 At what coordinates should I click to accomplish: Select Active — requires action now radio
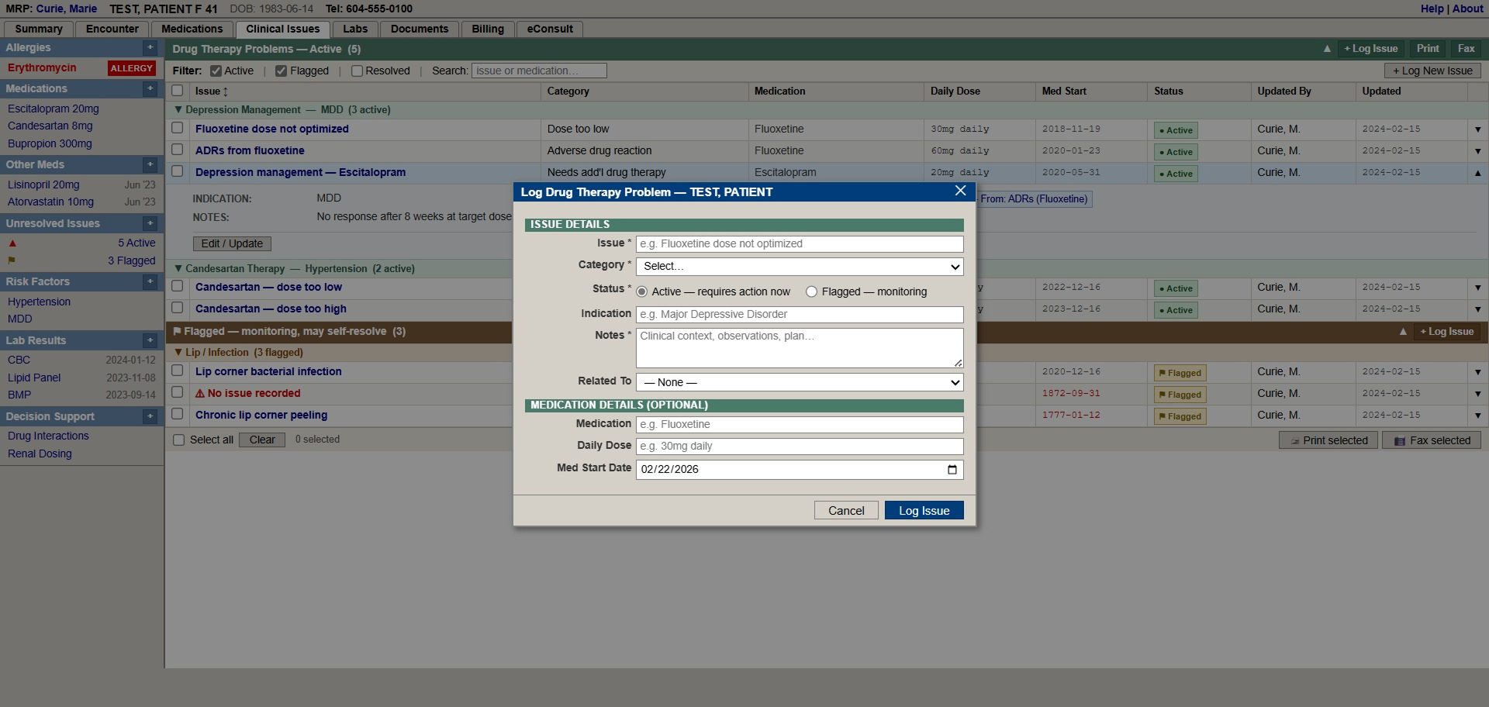[642, 292]
